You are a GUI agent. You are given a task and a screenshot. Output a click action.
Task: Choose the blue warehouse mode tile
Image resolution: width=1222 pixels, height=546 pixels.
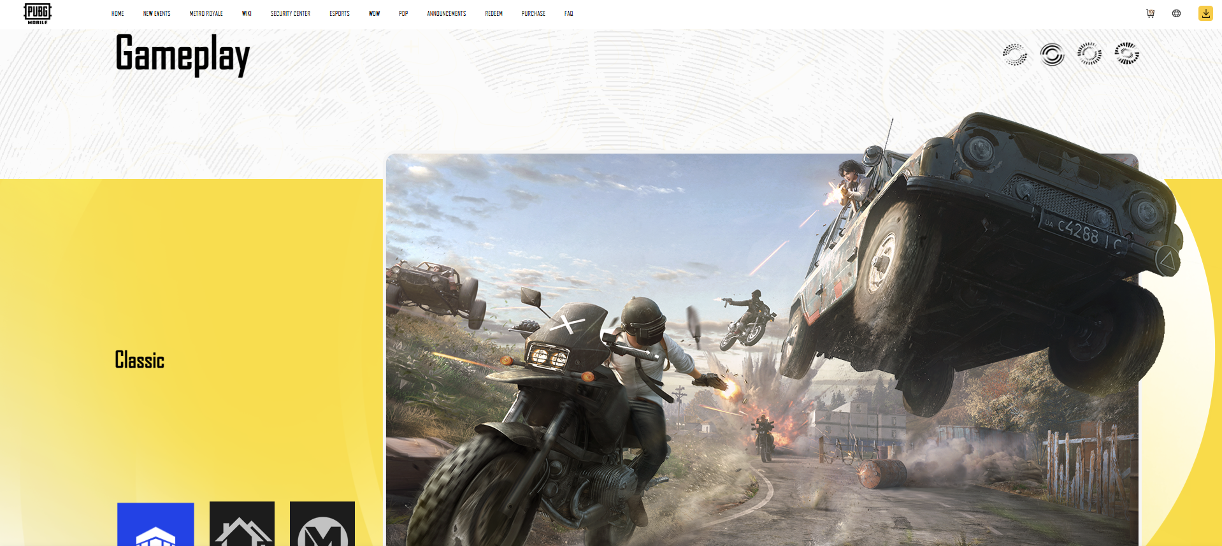pos(155,524)
